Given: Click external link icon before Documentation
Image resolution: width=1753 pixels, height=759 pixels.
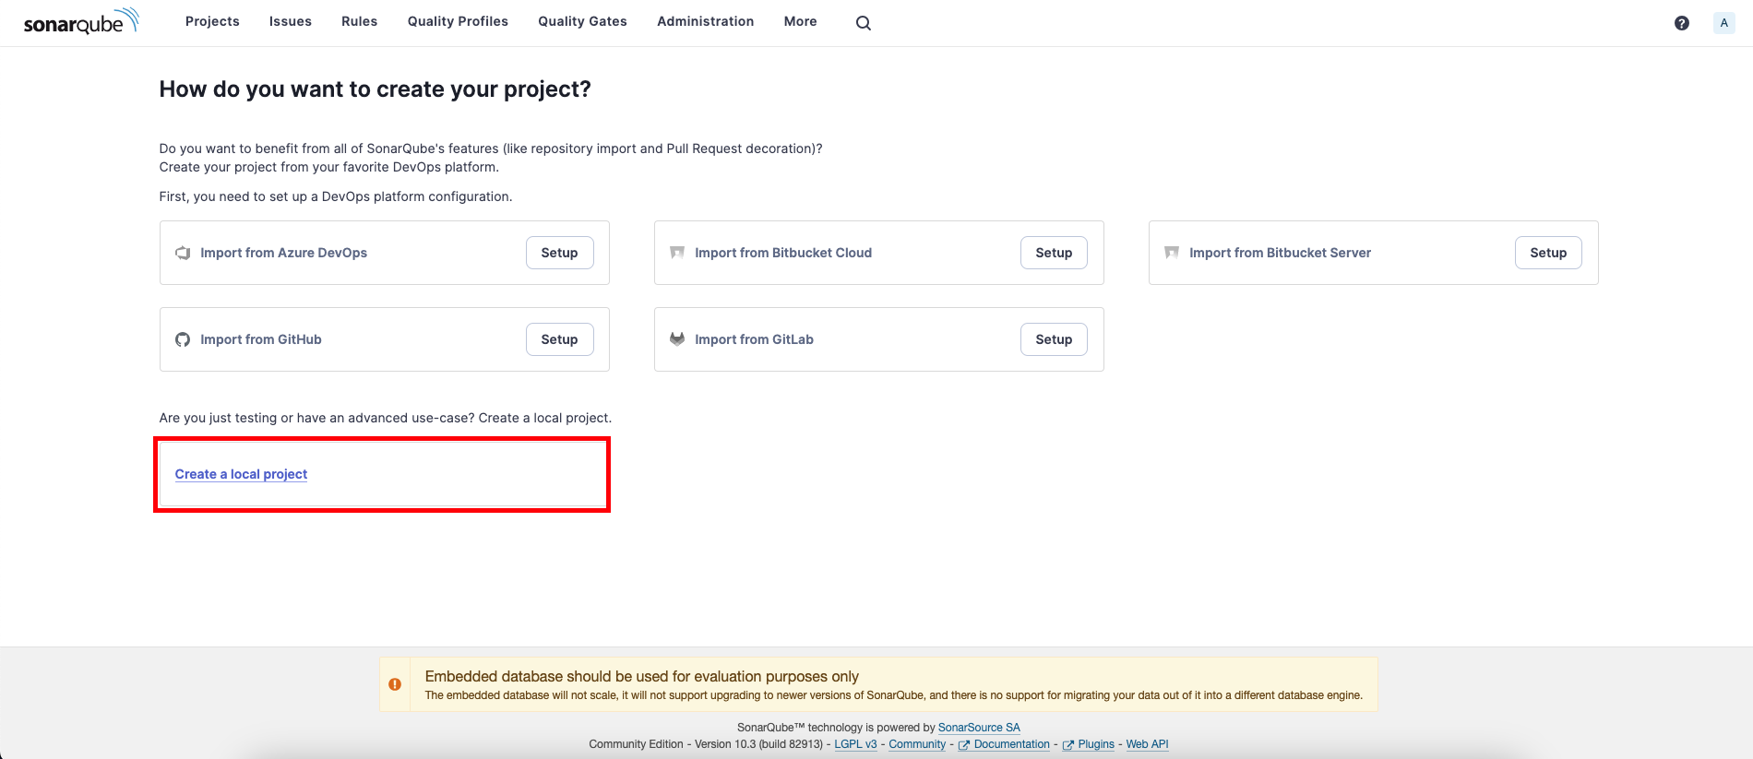Looking at the screenshot, I should coord(964,745).
